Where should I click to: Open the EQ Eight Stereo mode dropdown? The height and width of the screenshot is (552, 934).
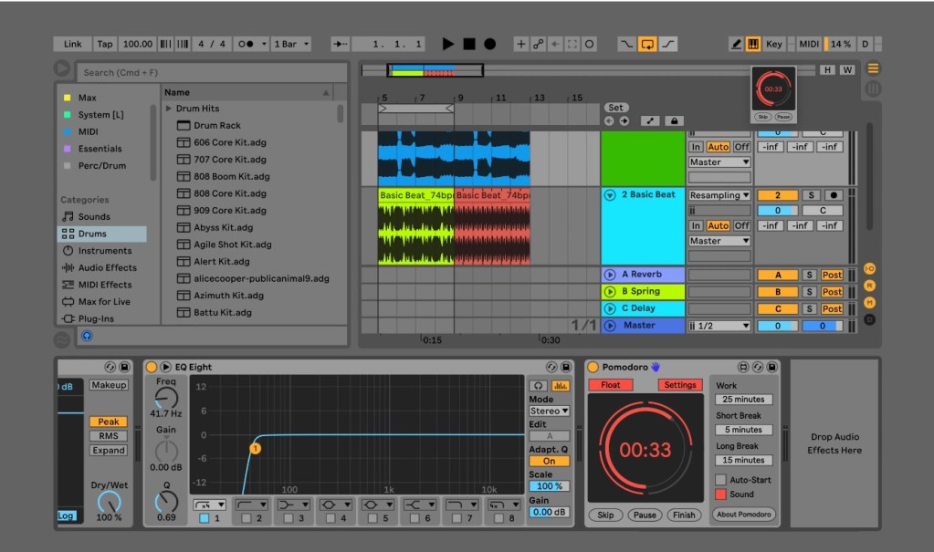pos(549,411)
